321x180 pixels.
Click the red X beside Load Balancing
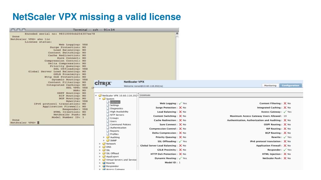point(180,112)
